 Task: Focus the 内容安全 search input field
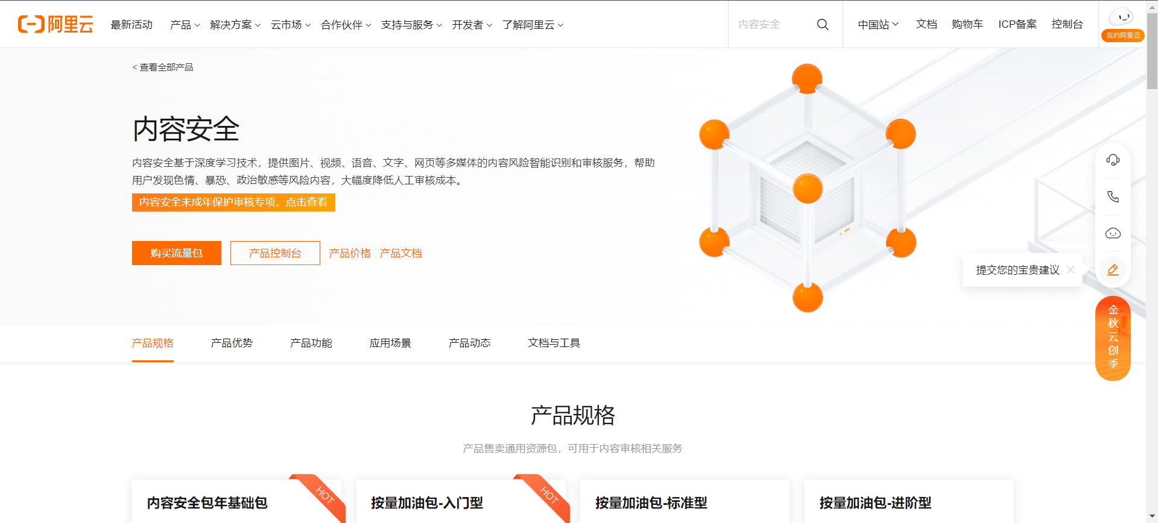coord(772,24)
